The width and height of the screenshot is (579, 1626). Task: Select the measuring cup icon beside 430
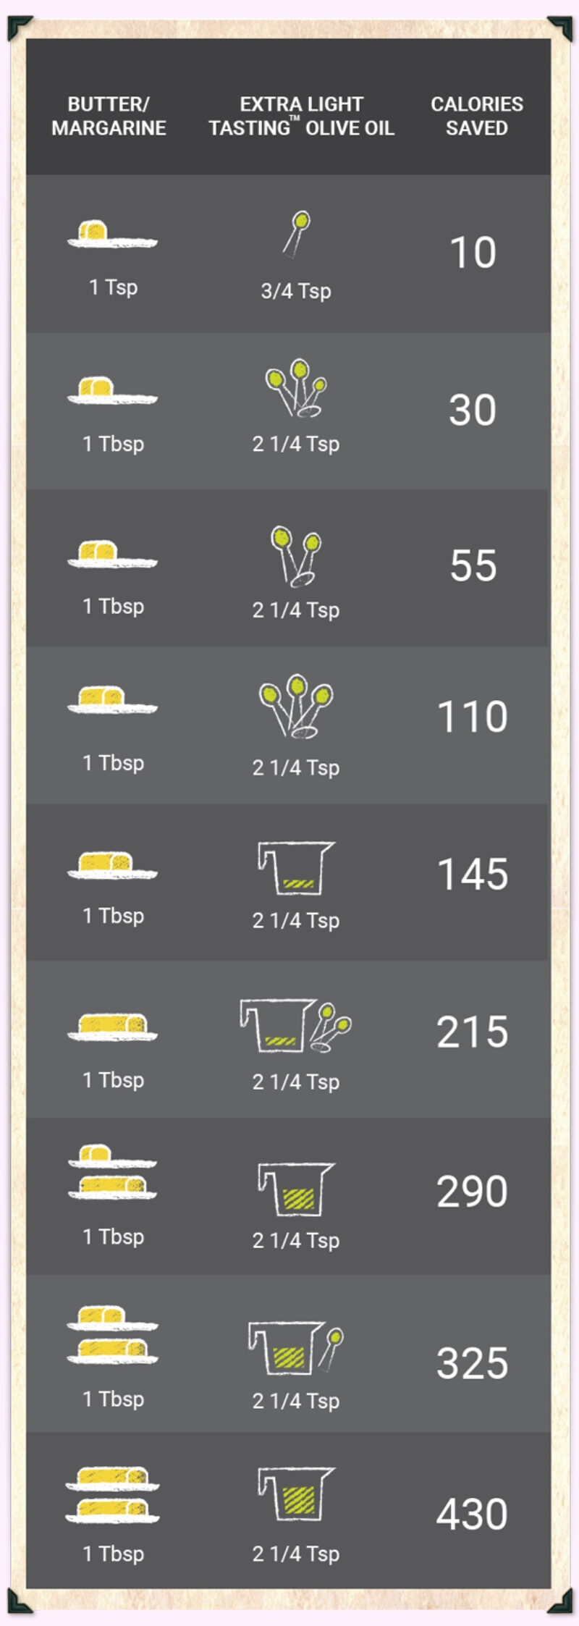(295, 1494)
